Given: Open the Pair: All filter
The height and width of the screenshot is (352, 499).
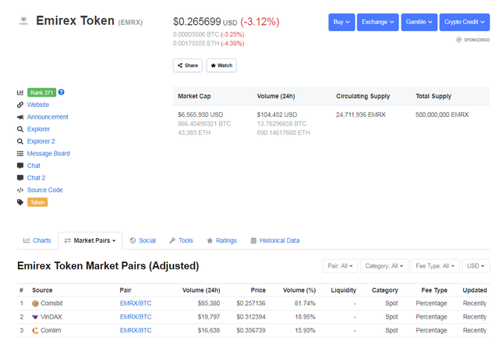Looking at the screenshot, I should pos(341,266).
